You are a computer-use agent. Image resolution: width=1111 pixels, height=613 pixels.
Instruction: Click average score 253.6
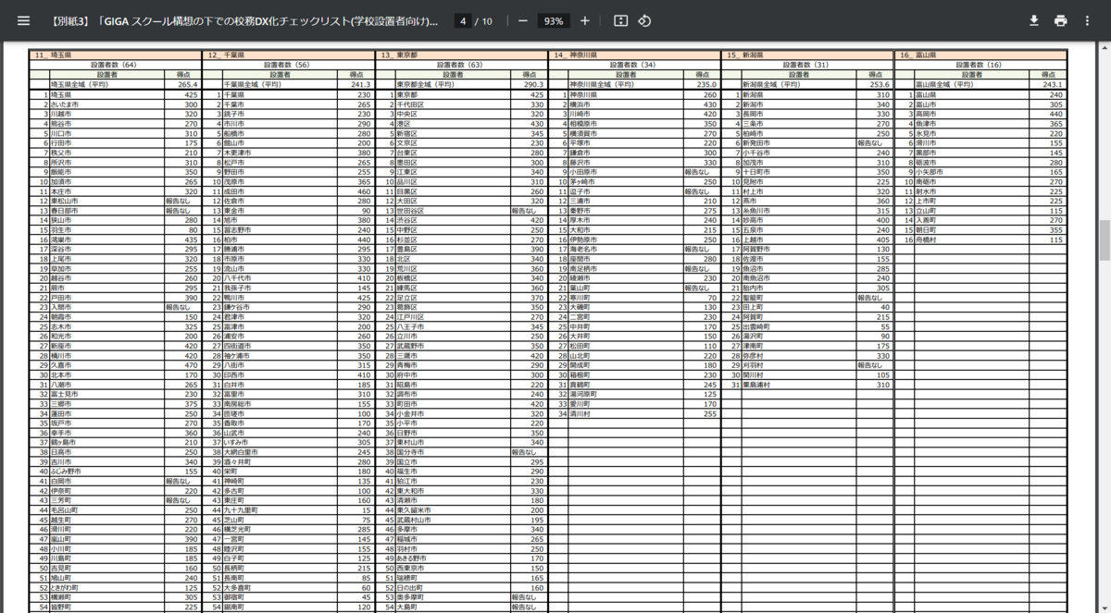click(880, 84)
